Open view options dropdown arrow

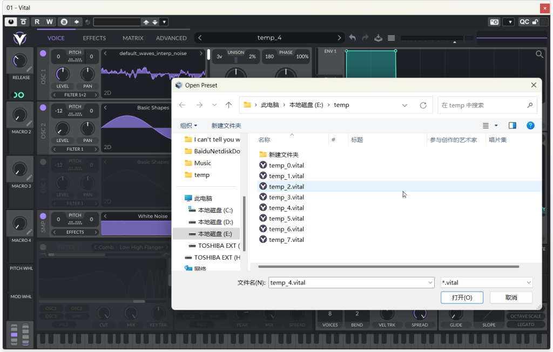(496, 126)
